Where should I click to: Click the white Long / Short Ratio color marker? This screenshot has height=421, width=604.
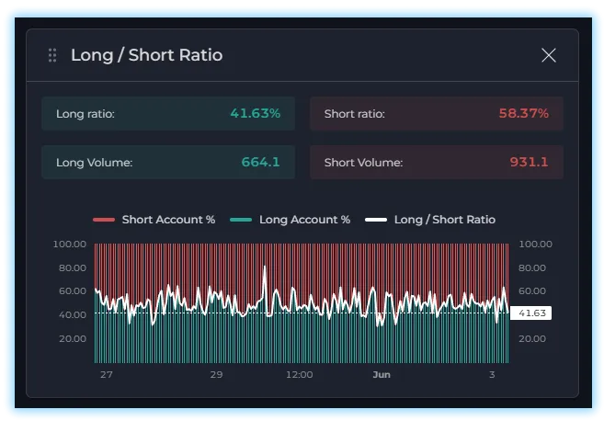coord(376,220)
